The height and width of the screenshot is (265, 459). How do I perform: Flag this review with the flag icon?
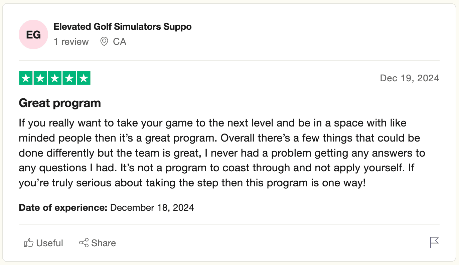click(x=434, y=243)
